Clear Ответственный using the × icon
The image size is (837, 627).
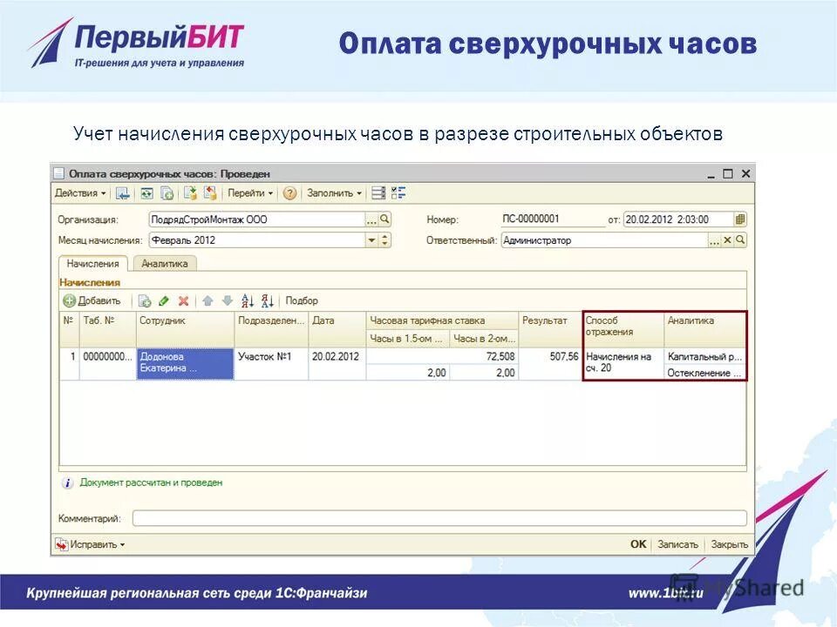(x=726, y=238)
